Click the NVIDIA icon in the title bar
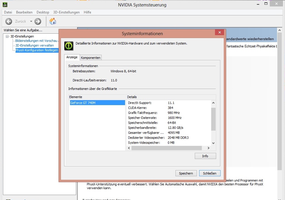This screenshot has height=200, width=285. pos(5,5)
